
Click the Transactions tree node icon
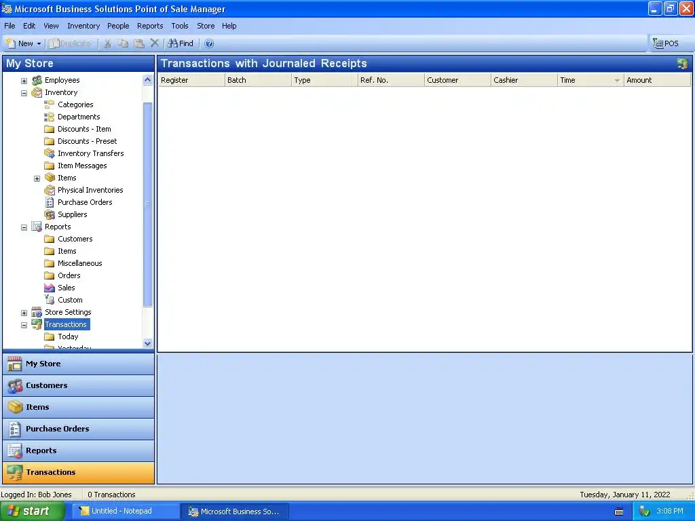click(37, 324)
